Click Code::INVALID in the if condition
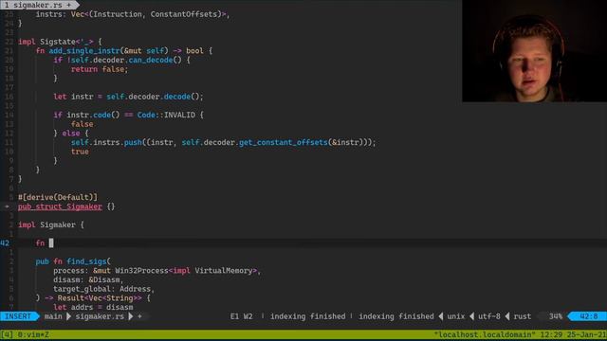The image size is (607, 341). (x=166, y=115)
